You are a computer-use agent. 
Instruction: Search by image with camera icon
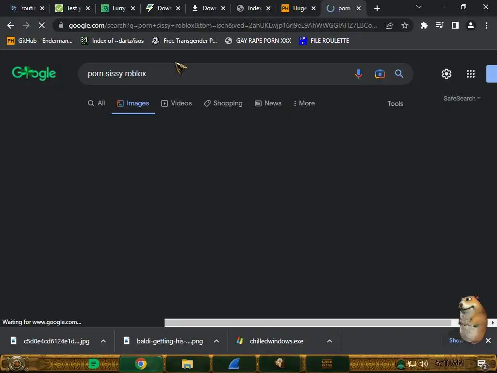[380, 74]
